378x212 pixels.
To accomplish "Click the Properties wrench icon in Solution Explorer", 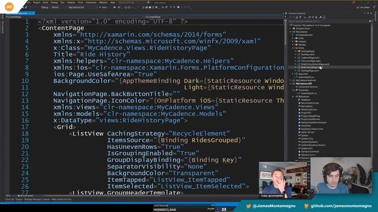I will [320, 17].
